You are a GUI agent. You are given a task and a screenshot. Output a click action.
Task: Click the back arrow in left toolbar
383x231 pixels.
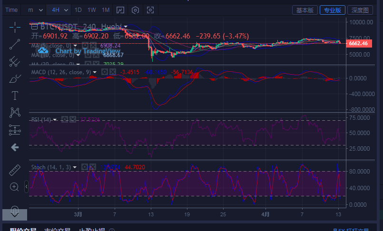tap(15, 147)
